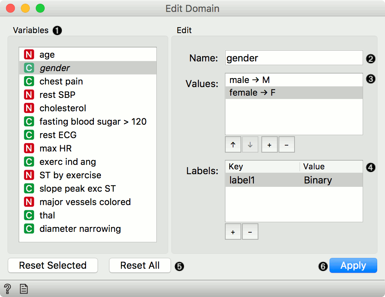Move selected value down with arrow button
The width and height of the screenshot is (385, 297).
250,145
